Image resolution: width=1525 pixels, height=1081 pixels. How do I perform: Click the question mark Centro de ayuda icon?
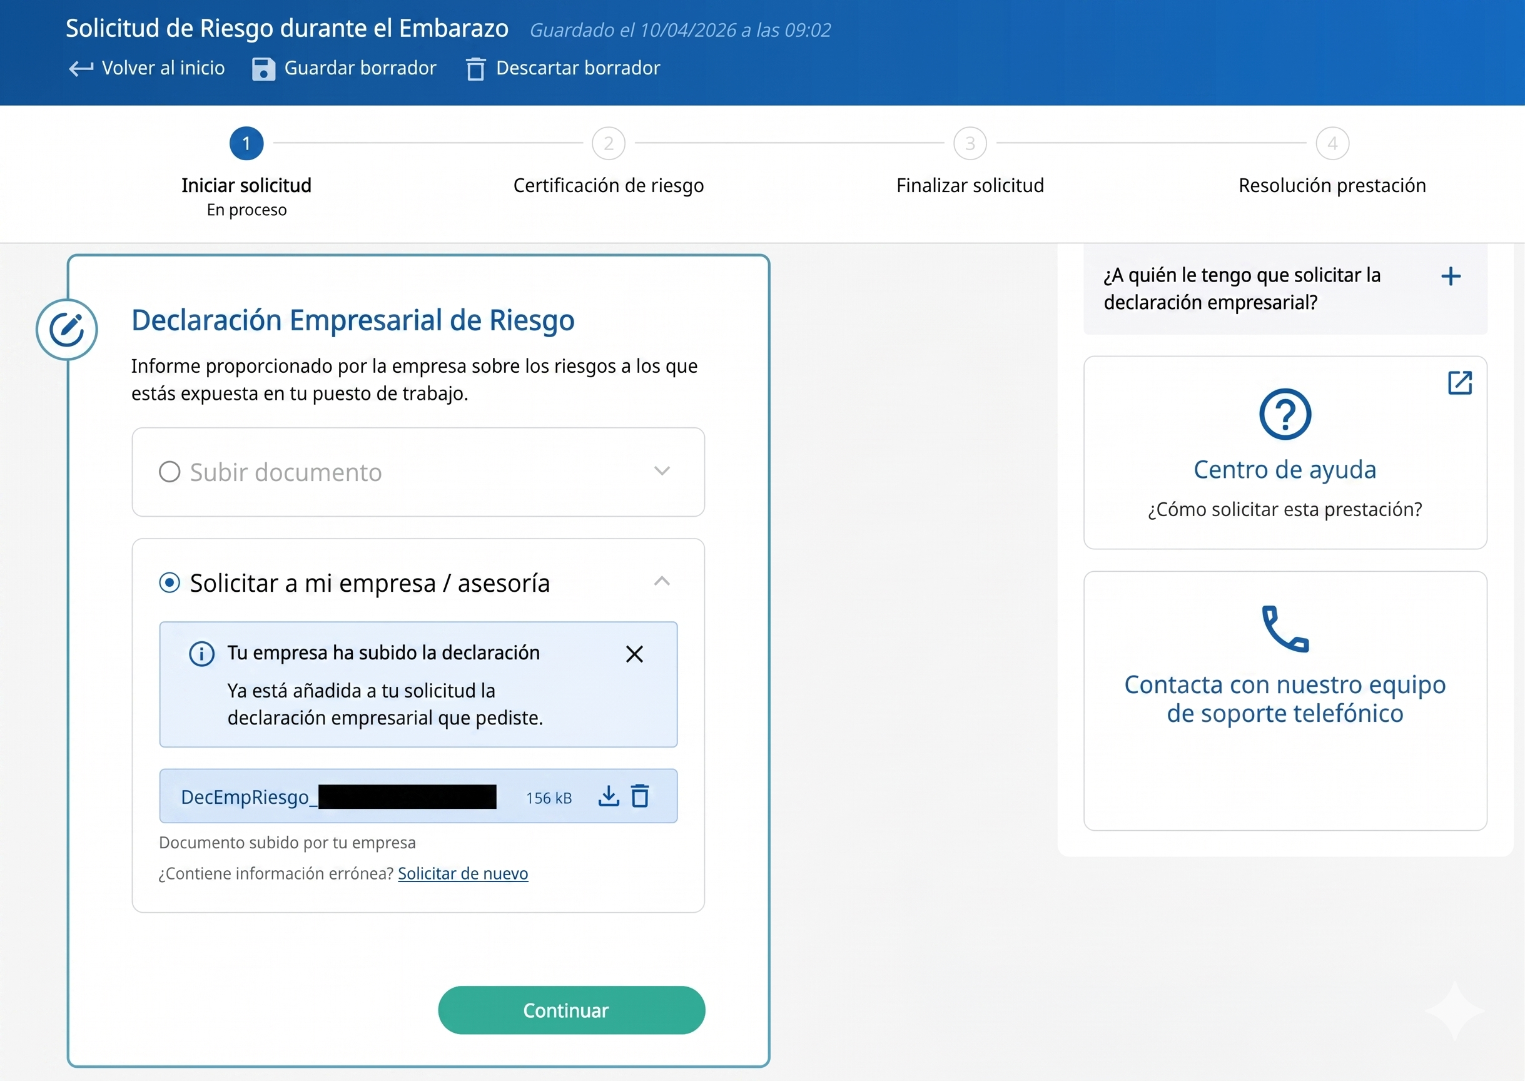1285,414
